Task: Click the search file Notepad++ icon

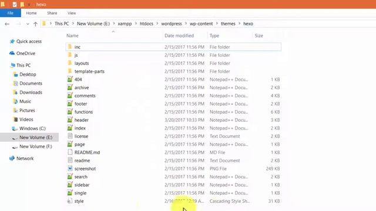Action: point(70,176)
